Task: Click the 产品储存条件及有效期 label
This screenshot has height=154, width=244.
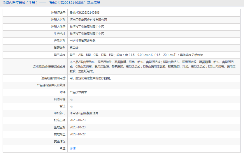Action: tap(51, 85)
